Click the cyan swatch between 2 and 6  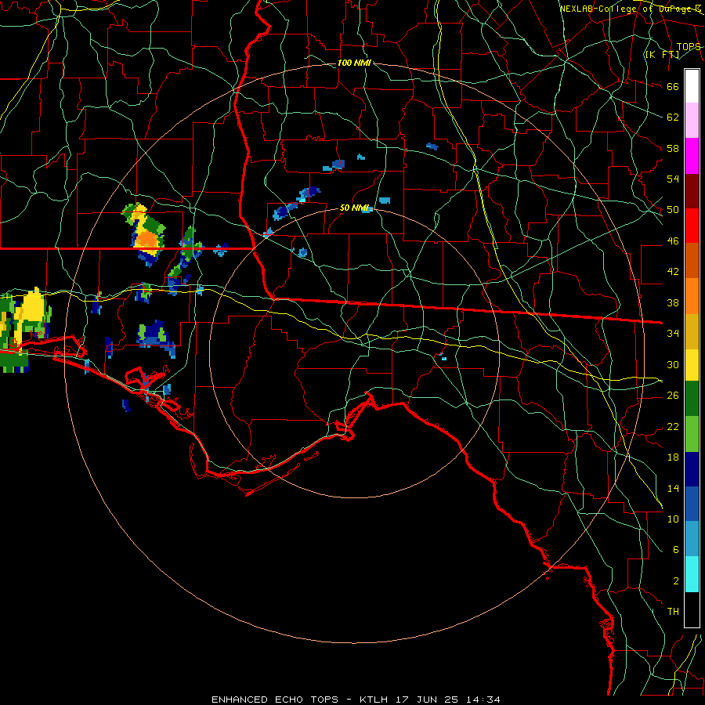point(692,573)
